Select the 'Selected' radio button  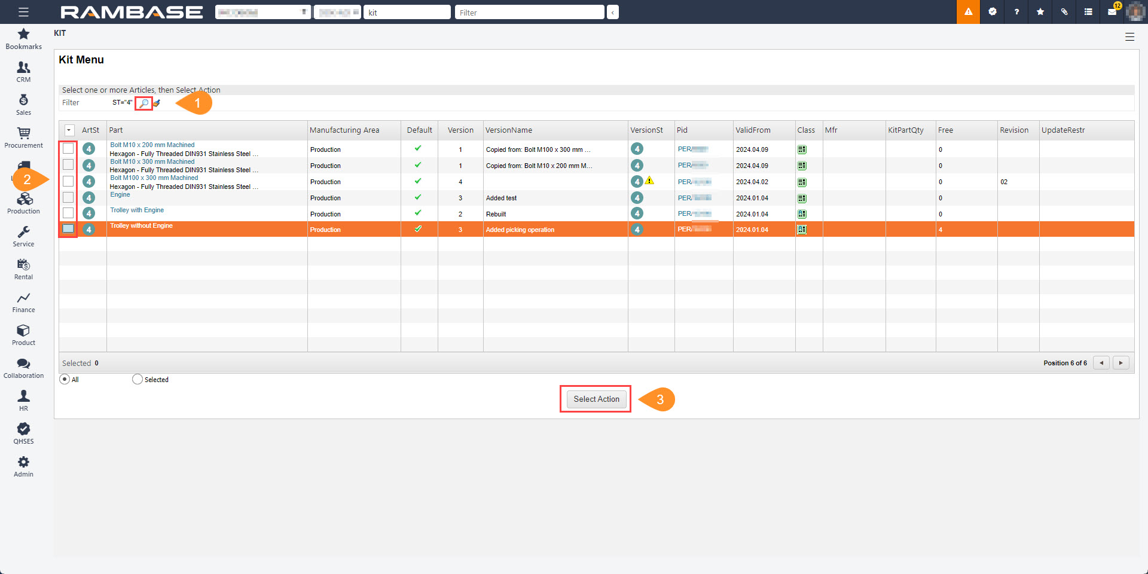[x=138, y=379]
